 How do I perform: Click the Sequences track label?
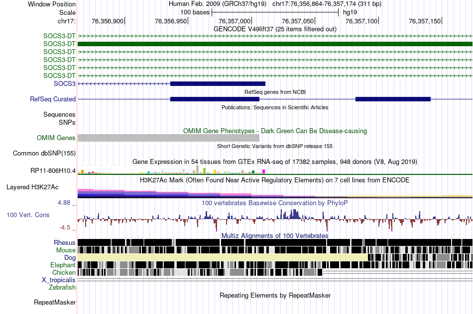[59, 114]
